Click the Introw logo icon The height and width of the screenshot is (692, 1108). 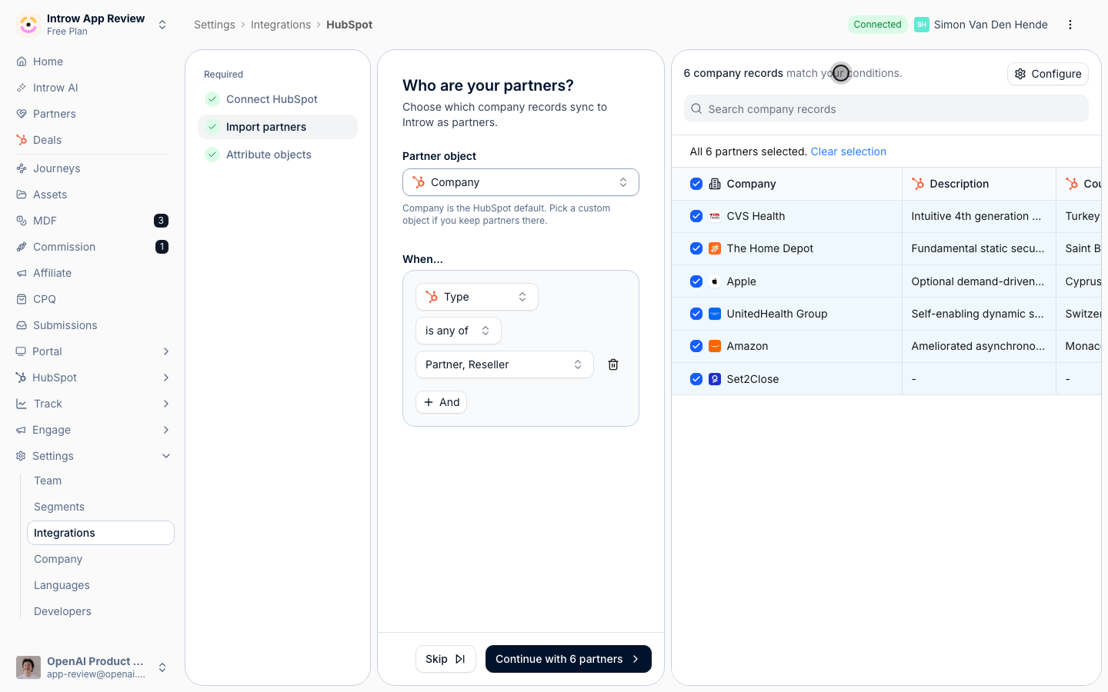point(28,25)
